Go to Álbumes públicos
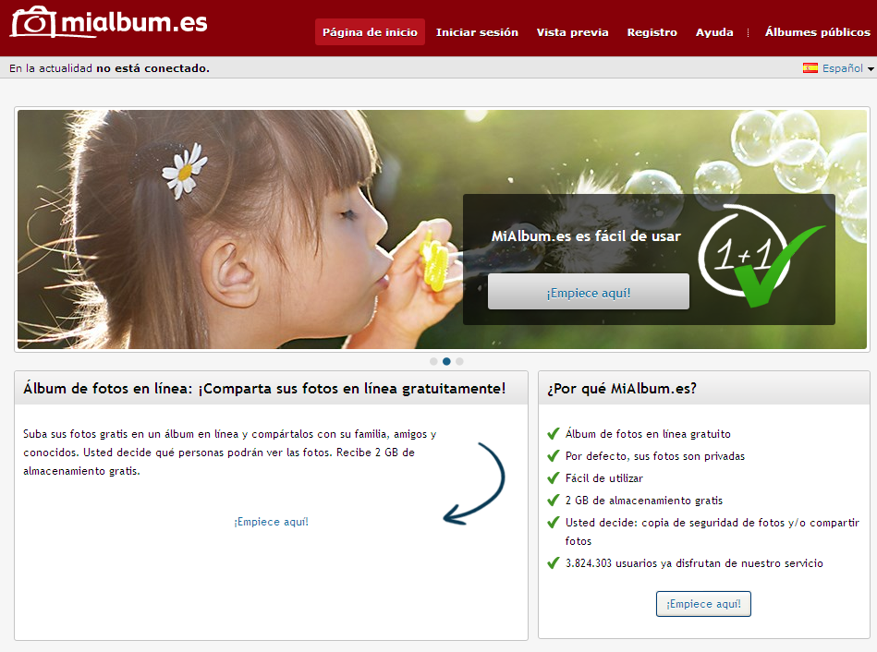Screen dimensions: 877x652 [x=817, y=32]
